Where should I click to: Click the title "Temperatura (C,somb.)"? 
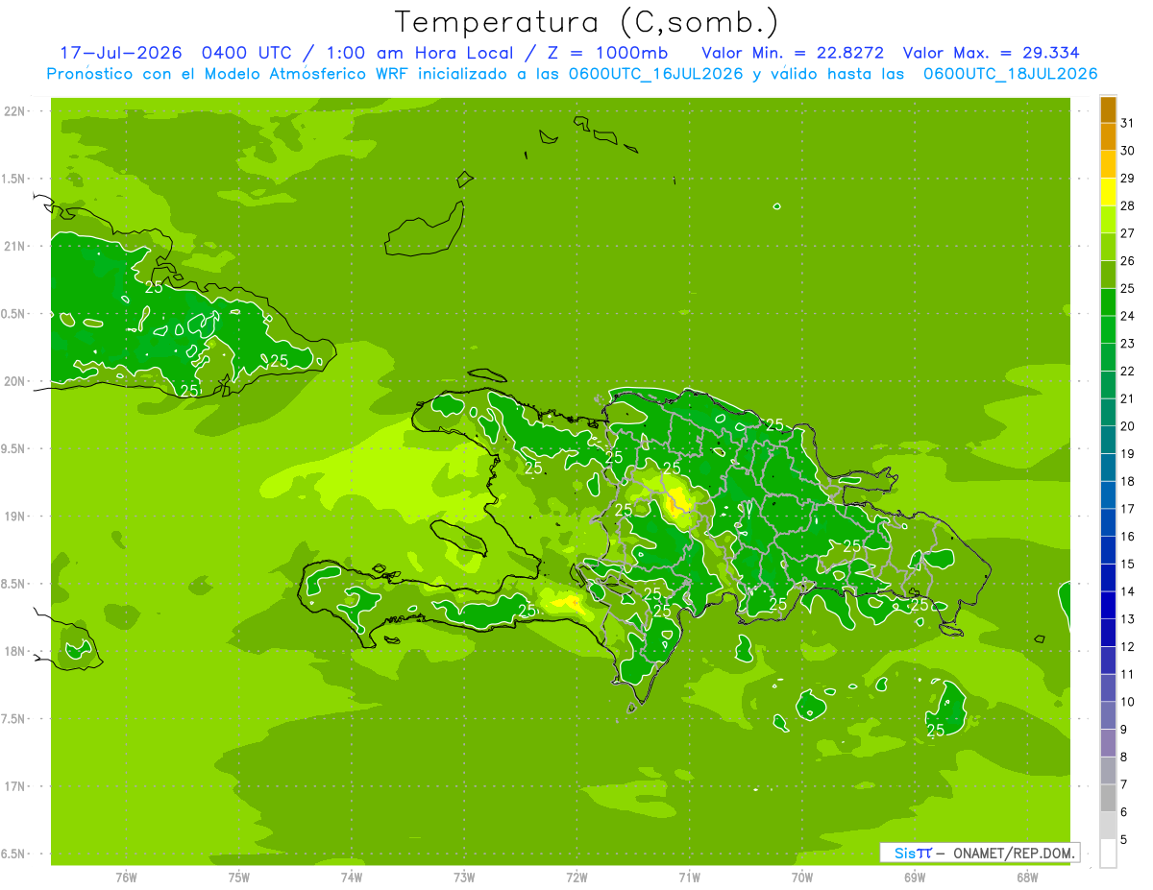[x=587, y=22]
